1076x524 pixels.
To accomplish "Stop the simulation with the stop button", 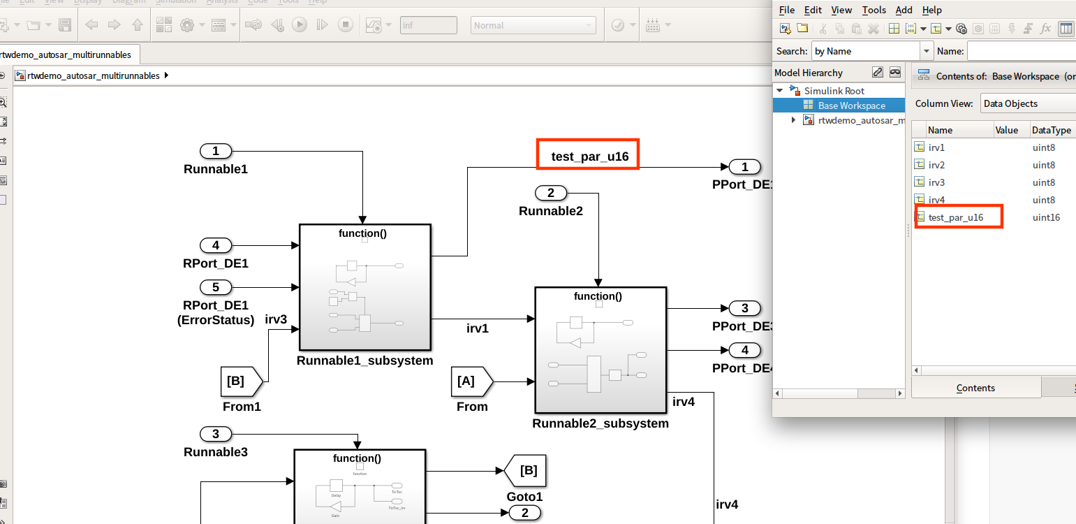I will 345,25.
